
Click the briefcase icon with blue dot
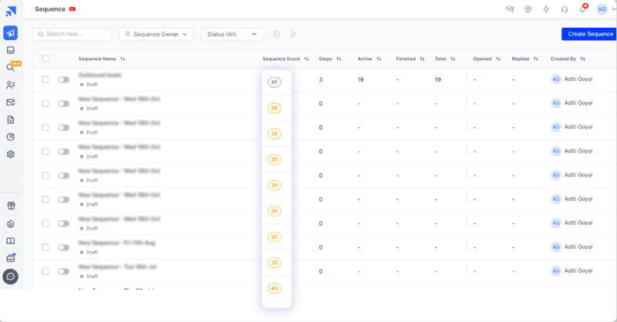[x=11, y=258]
